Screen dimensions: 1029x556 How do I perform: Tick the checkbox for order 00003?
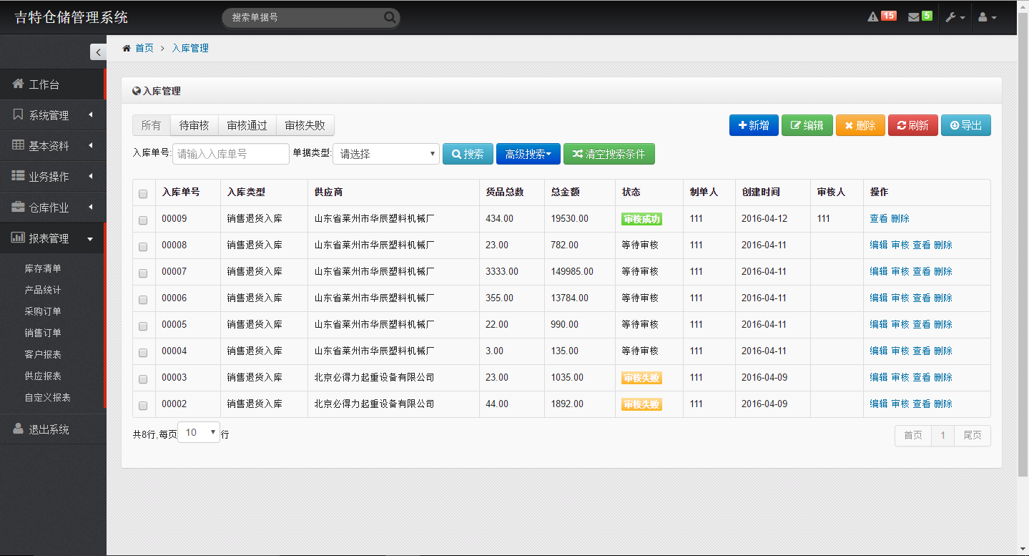[x=143, y=379]
